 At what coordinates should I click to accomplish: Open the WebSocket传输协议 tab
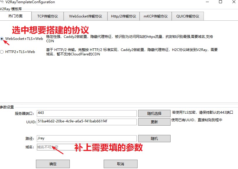(85, 16)
